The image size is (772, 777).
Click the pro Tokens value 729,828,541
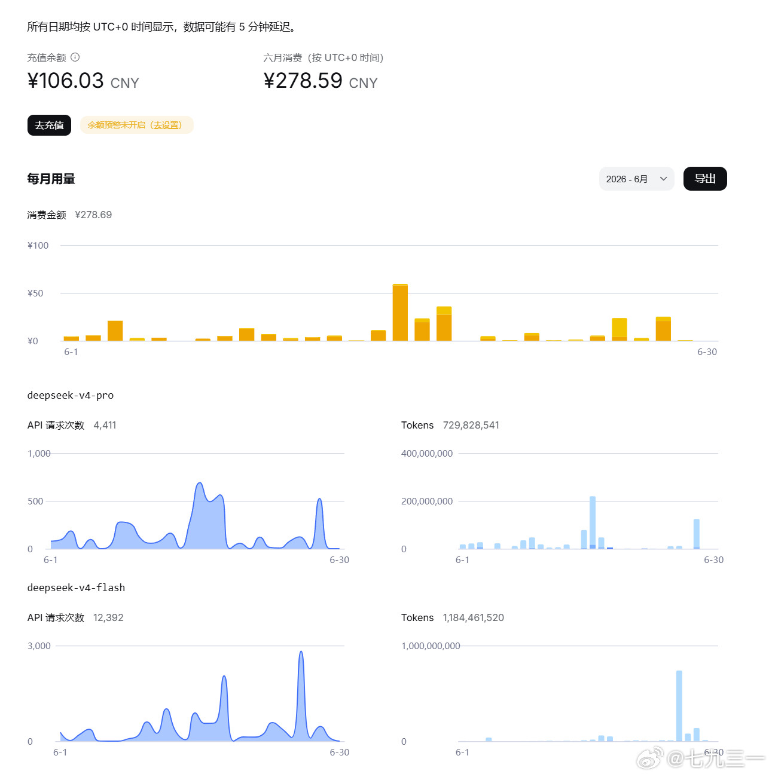(471, 425)
